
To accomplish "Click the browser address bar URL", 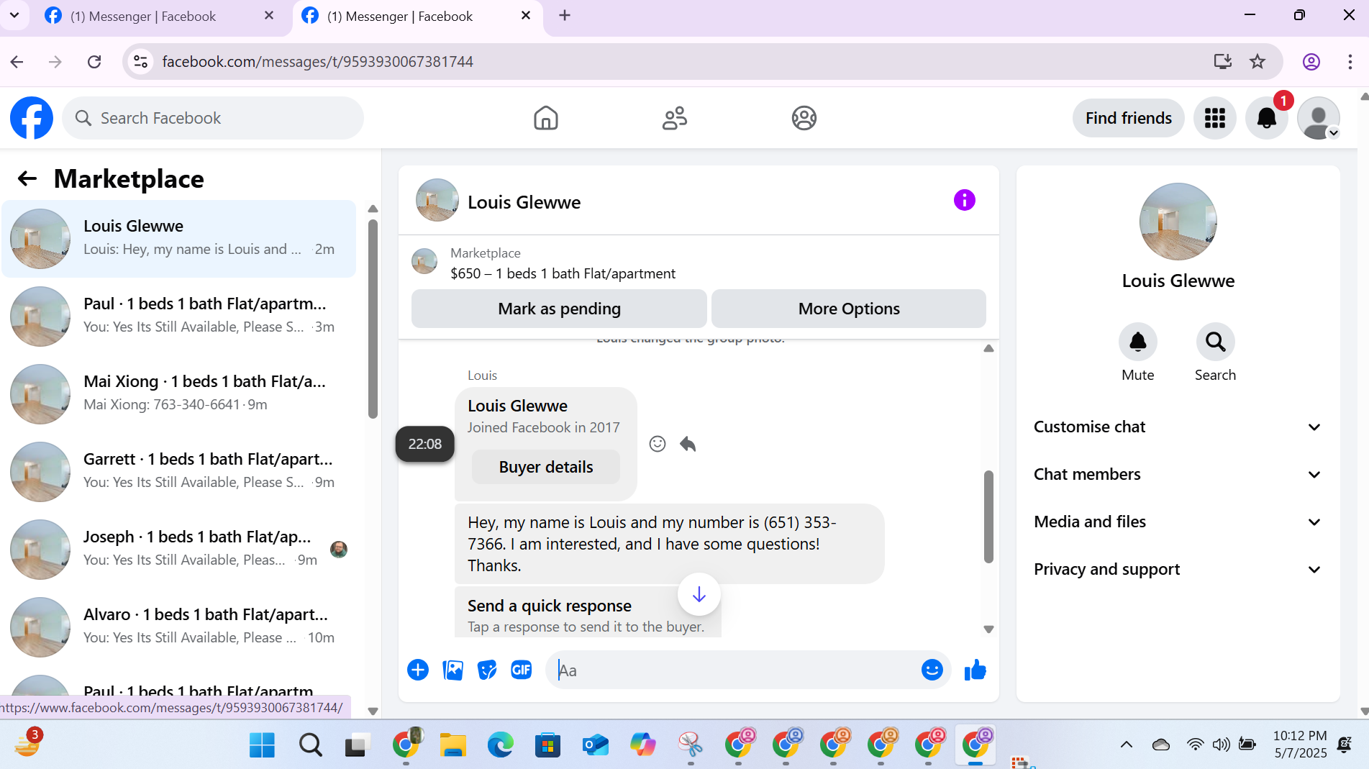I will pyautogui.click(x=317, y=62).
